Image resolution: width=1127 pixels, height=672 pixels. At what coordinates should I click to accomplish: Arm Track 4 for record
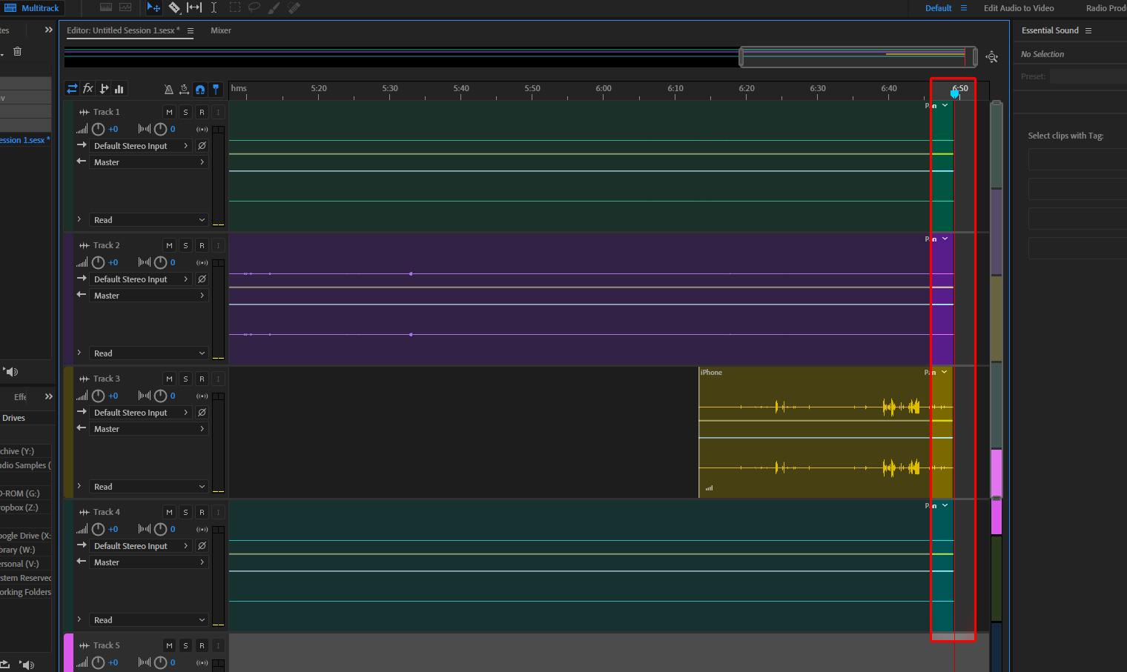(202, 512)
